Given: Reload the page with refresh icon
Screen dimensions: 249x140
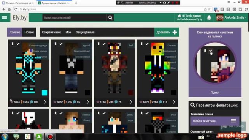Looking at the screenshot, I should click(x=16, y=9).
